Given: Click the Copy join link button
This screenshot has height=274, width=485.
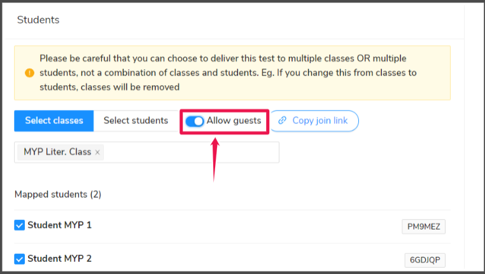Looking at the screenshot, I should [x=314, y=121].
